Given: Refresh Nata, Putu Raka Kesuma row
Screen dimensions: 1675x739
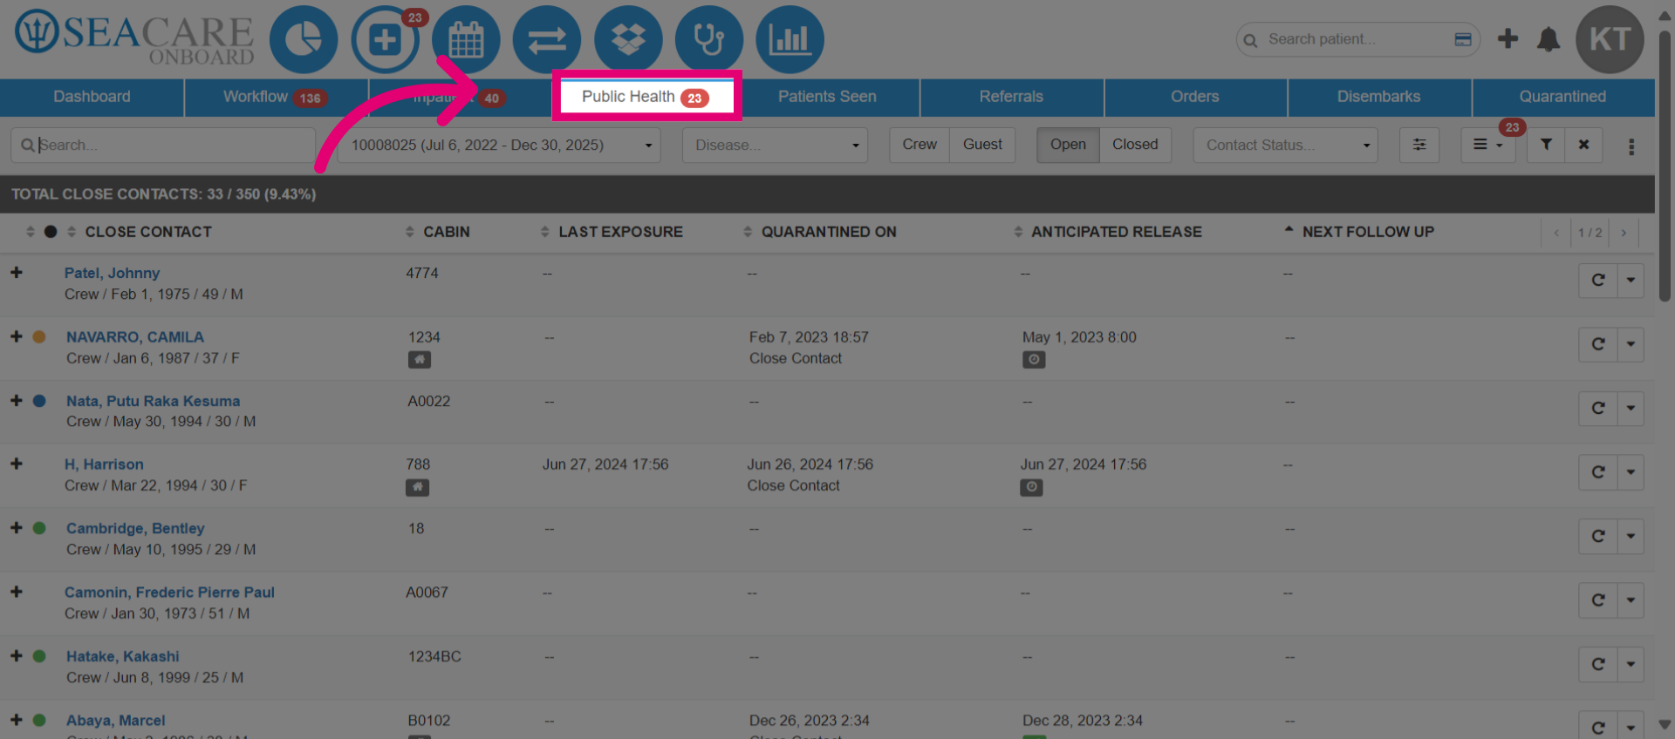Looking at the screenshot, I should (x=1598, y=408).
